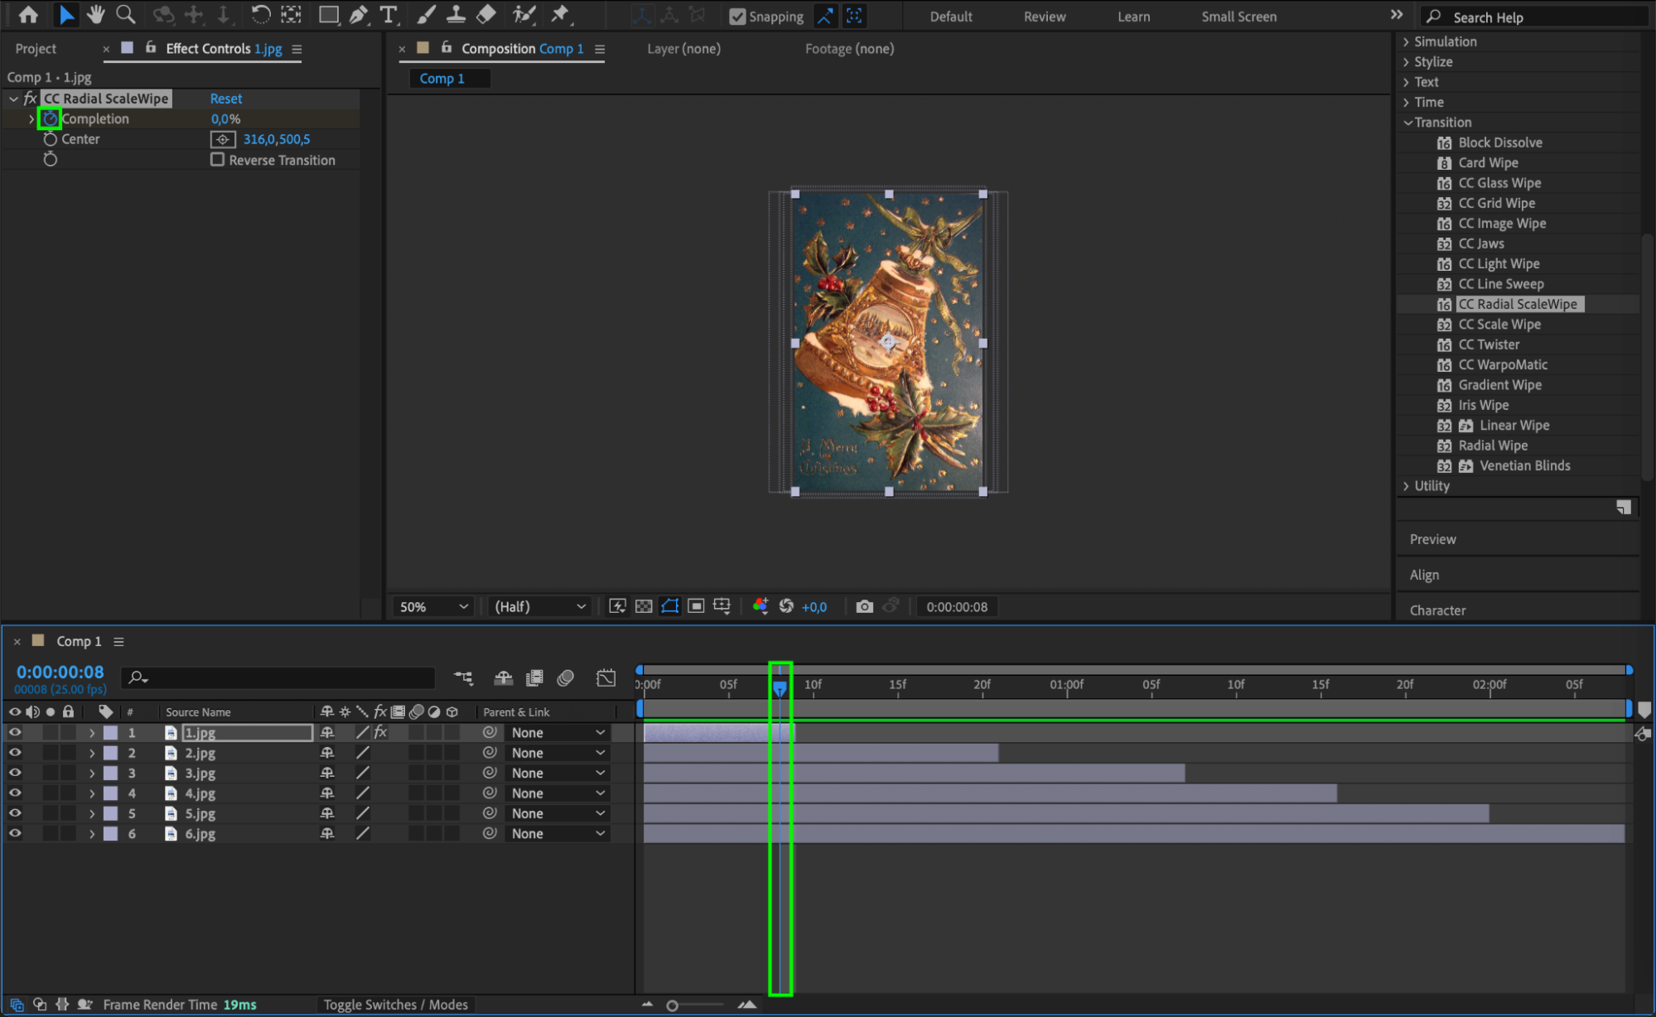1656x1017 pixels.
Task: Disable the Snapping checkbox
Action: pyautogui.click(x=736, y=17)
